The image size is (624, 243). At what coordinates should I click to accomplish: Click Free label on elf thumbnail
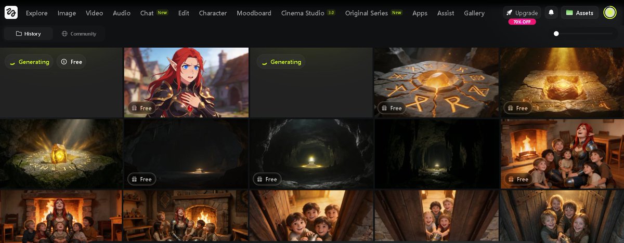pyautogui.click(x=146, y=108)
